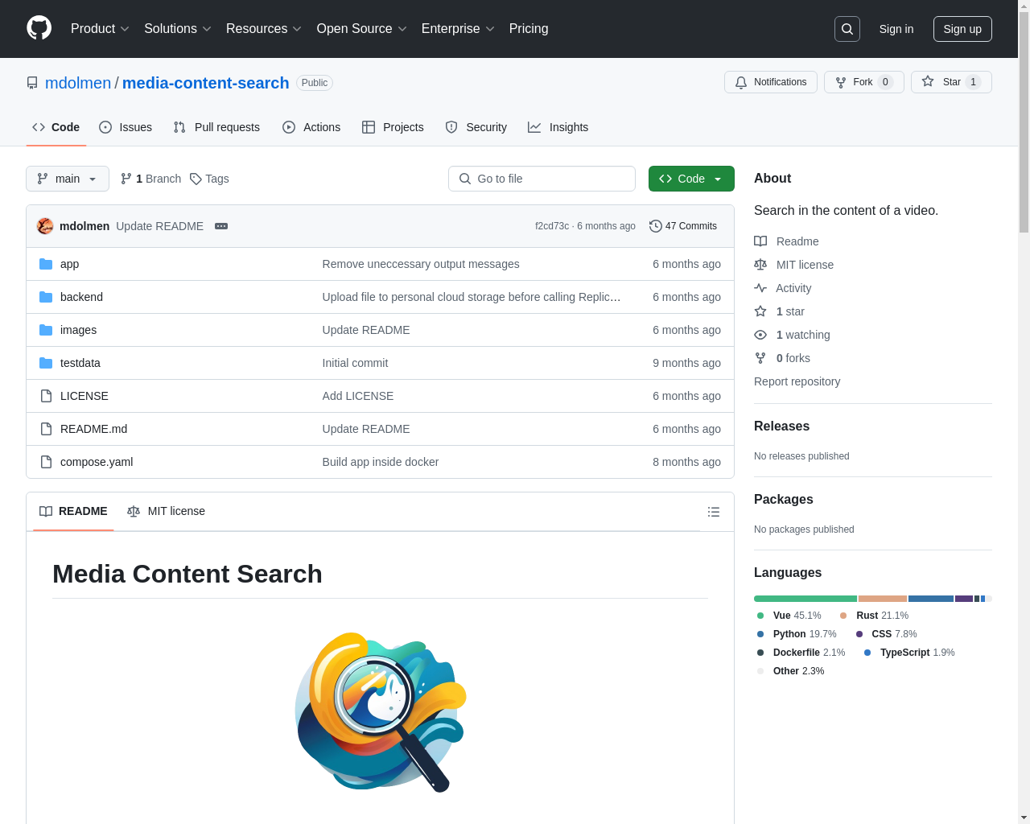Image resolution: width=1030 pixels, height=824 pixels.
Task: Expand the Open Source menu
Action: pos(362,29)
